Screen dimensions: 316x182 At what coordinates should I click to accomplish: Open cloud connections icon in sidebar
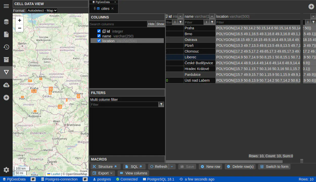[x=6, y=85]
